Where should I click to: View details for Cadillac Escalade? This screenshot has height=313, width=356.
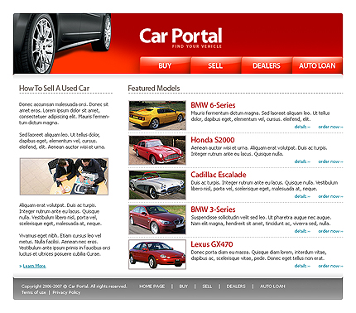(302, 196)
